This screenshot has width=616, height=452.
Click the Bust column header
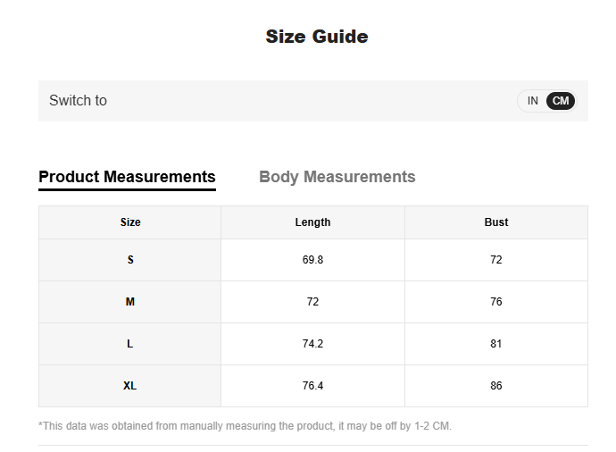496,222
